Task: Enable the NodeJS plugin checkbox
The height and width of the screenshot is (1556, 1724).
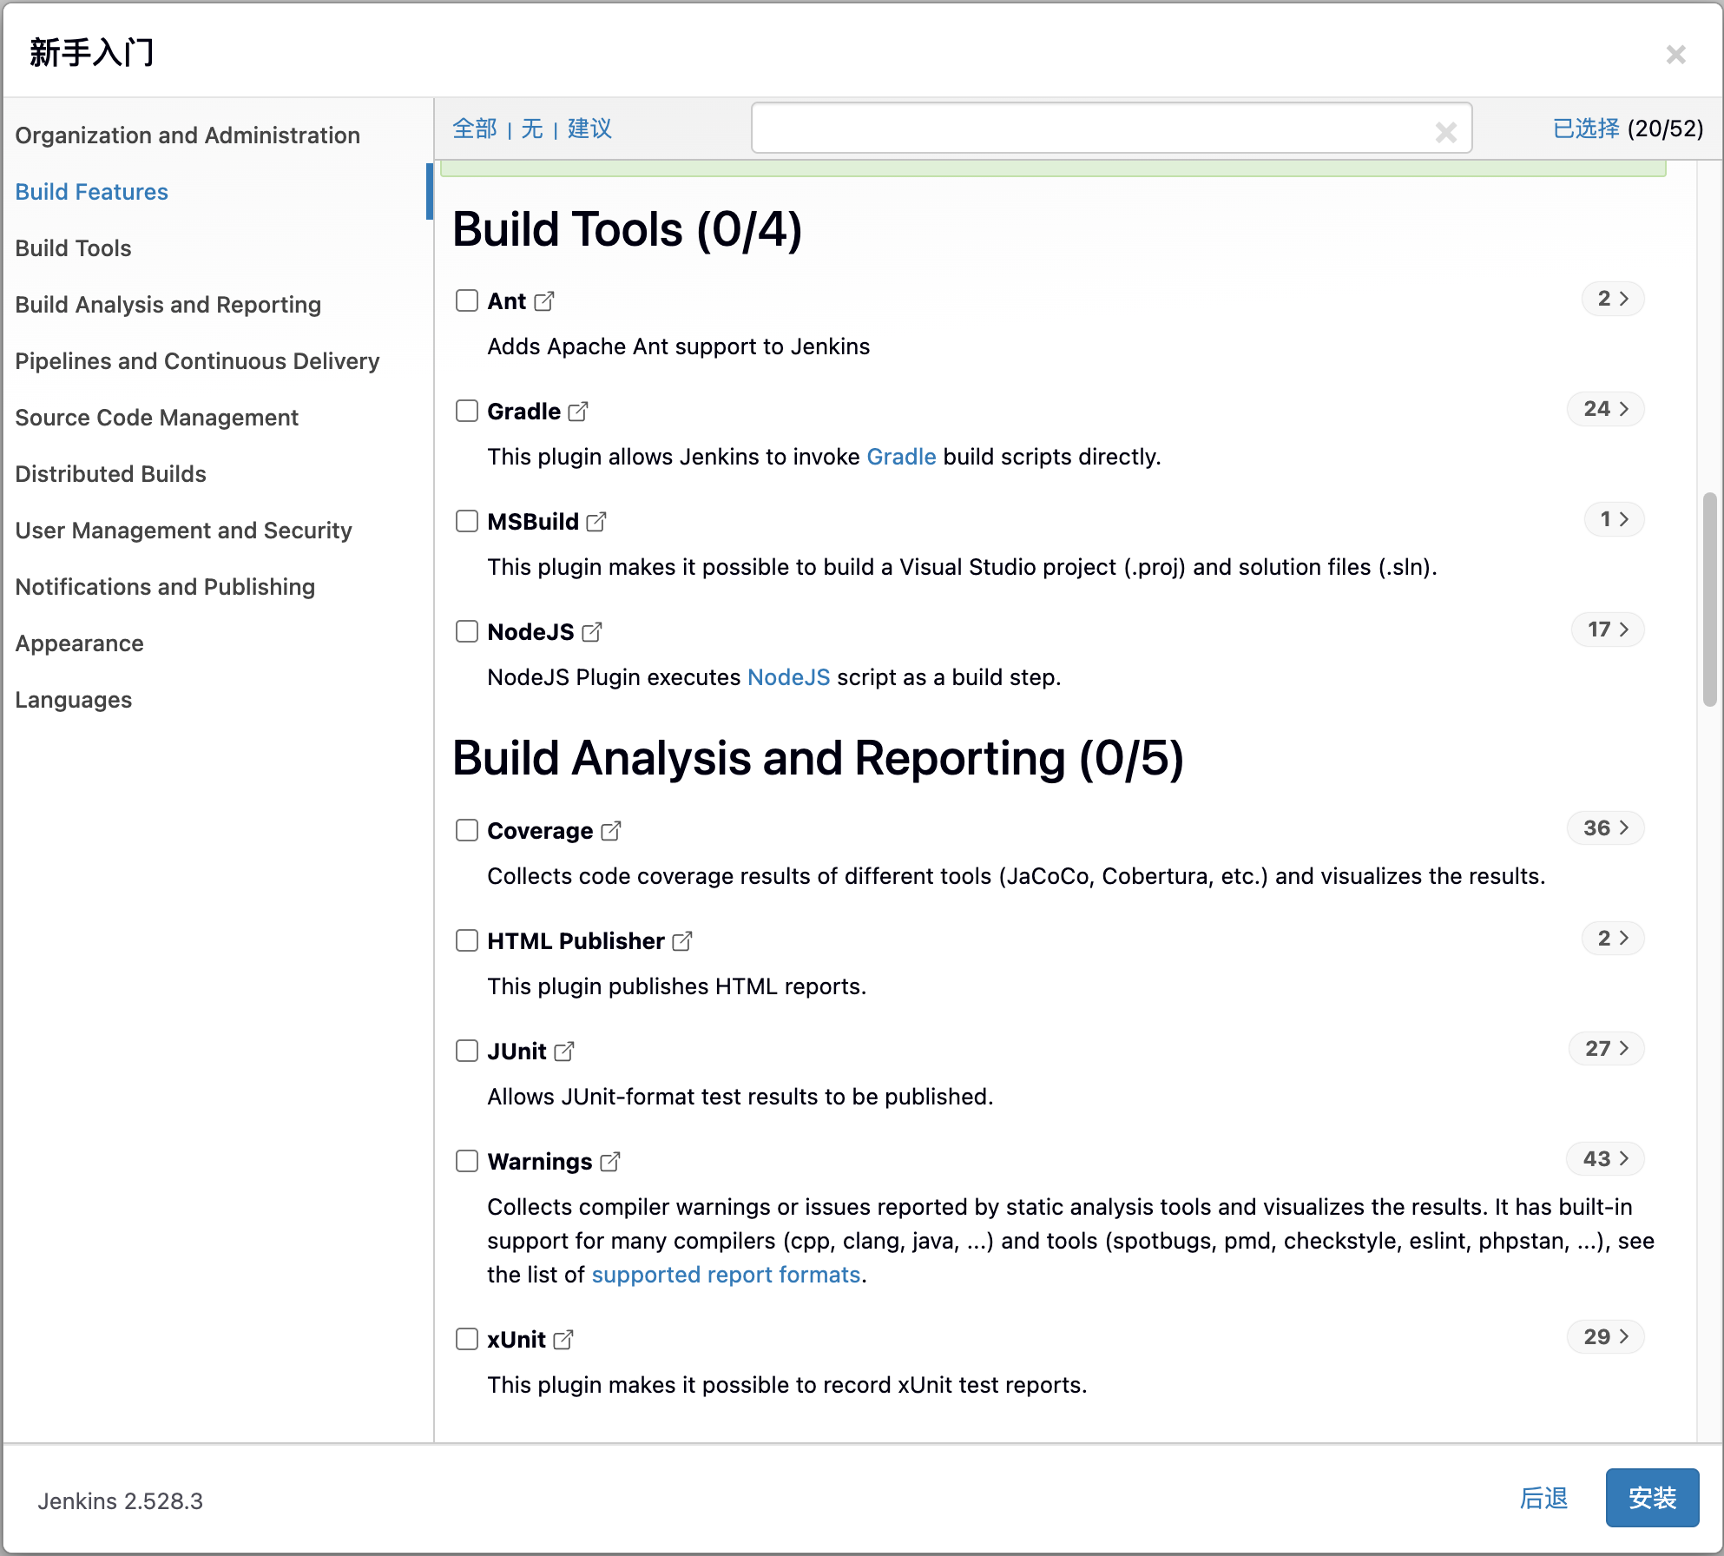Action: (467, 631)
